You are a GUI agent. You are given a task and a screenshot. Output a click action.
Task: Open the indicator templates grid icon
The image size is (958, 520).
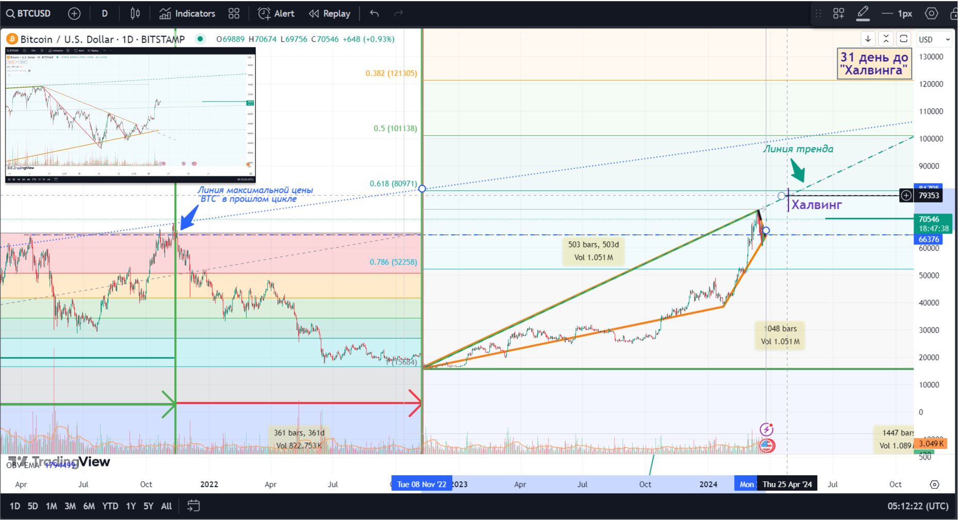pos(234,13)
